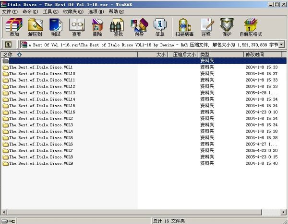Click the 添加 (Add) toolbar icon

tap(14, 27)
